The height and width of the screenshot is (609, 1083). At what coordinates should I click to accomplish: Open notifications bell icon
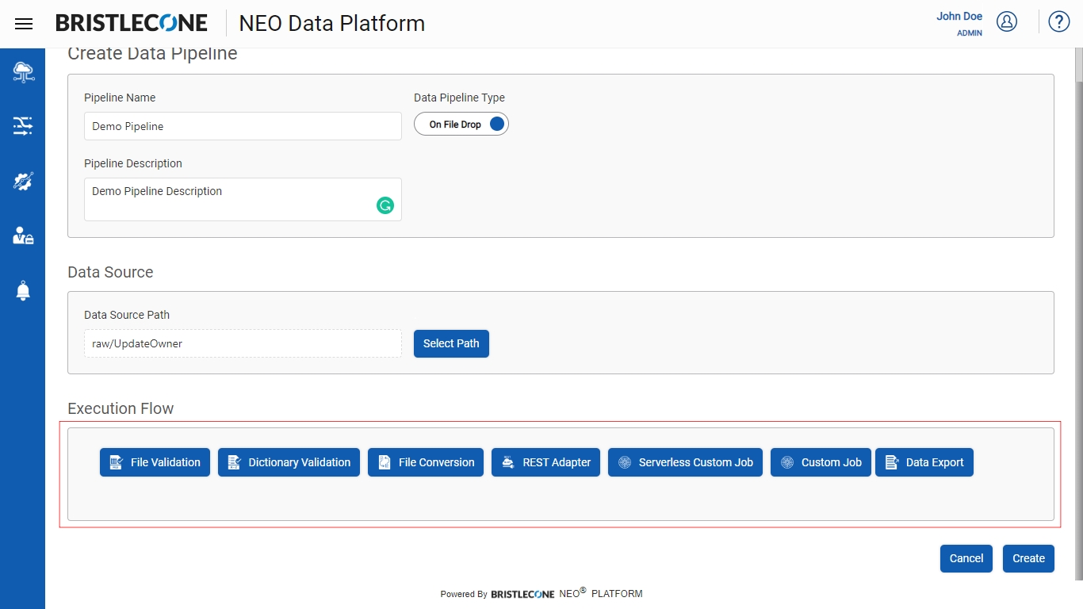tap(23, 291)
